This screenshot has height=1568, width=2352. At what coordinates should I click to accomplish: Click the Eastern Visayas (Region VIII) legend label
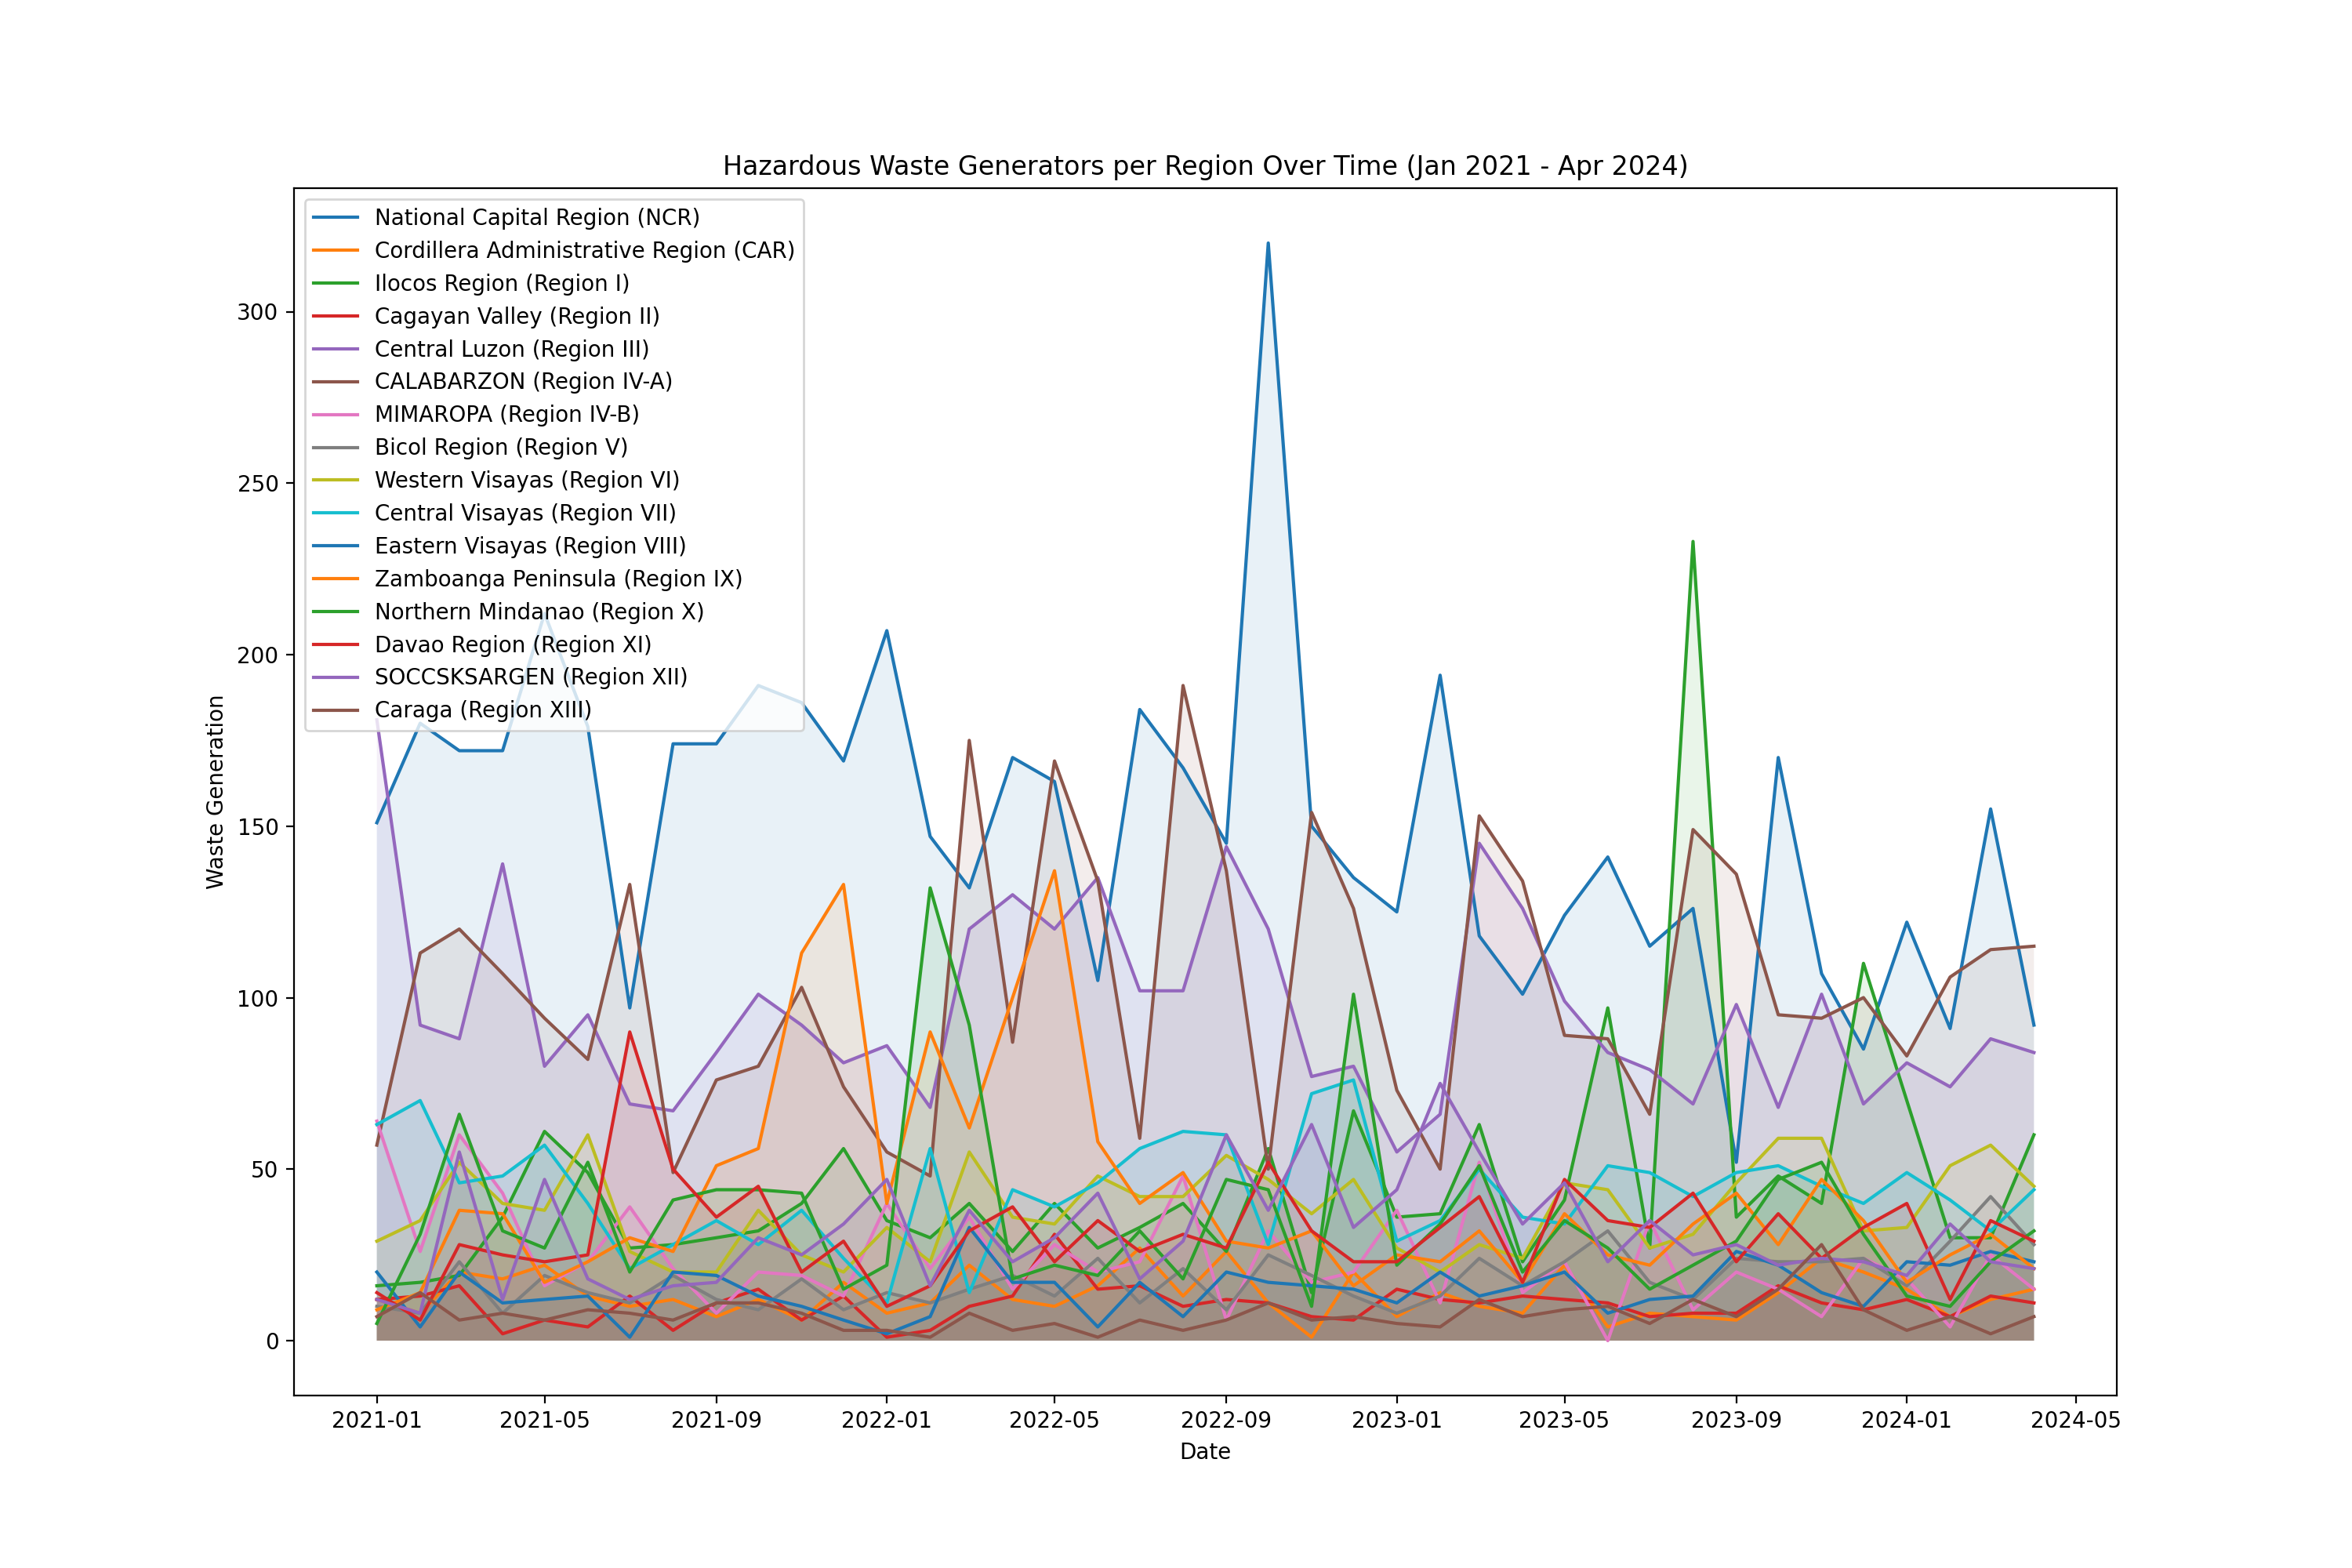coord(530,546)
